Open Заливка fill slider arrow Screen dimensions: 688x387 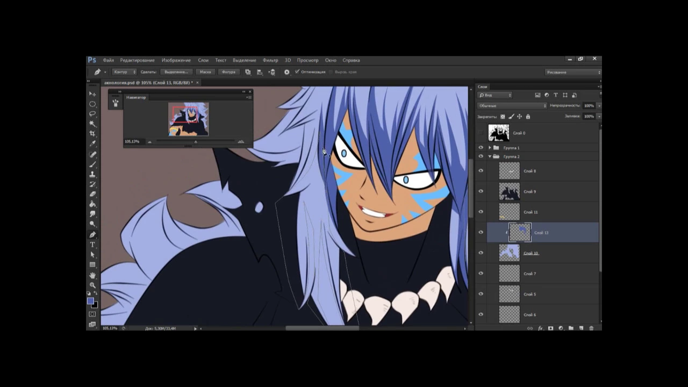coord(599,116)
